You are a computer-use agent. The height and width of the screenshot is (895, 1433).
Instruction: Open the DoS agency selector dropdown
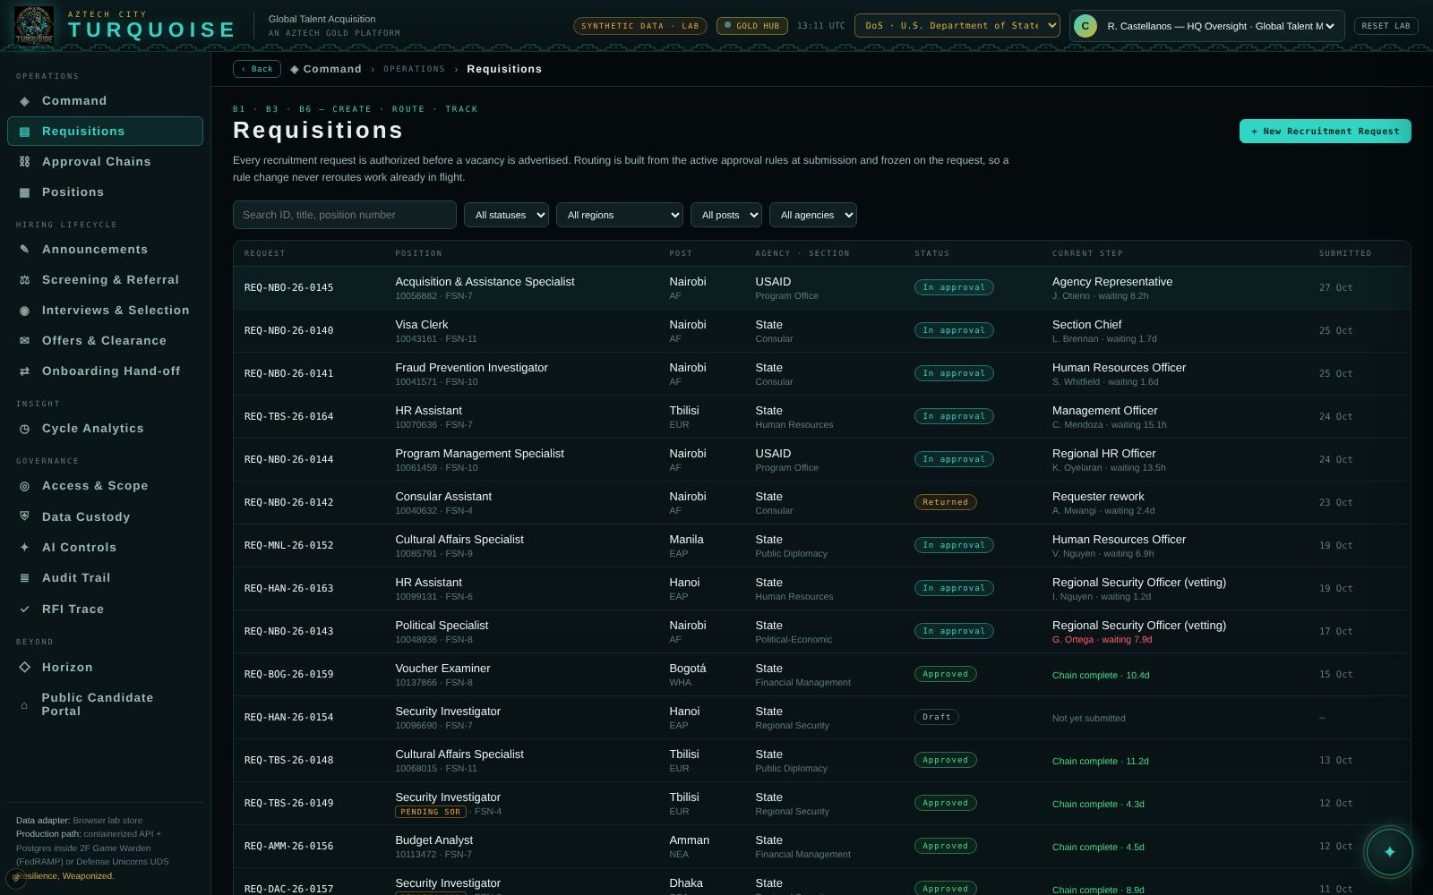click(x=957, y=26)
